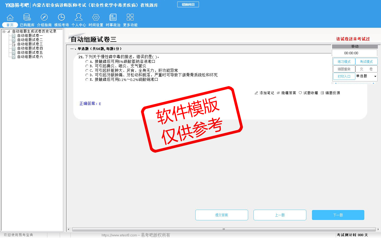Click document icon for 自动组题试卷六
381x238 pixels.
pyautogui.click(x=14, y=57)
